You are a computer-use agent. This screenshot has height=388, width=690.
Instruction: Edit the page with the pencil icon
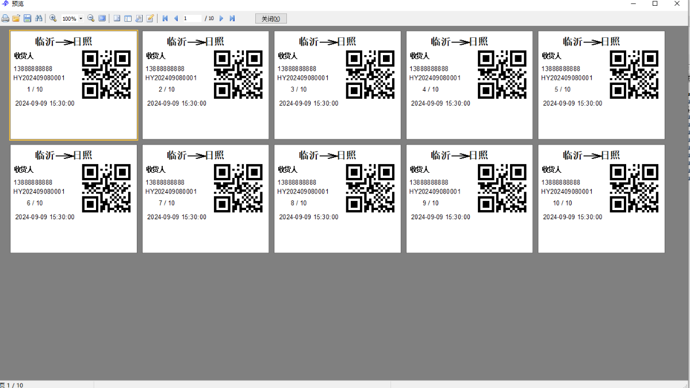click(150, 18)
